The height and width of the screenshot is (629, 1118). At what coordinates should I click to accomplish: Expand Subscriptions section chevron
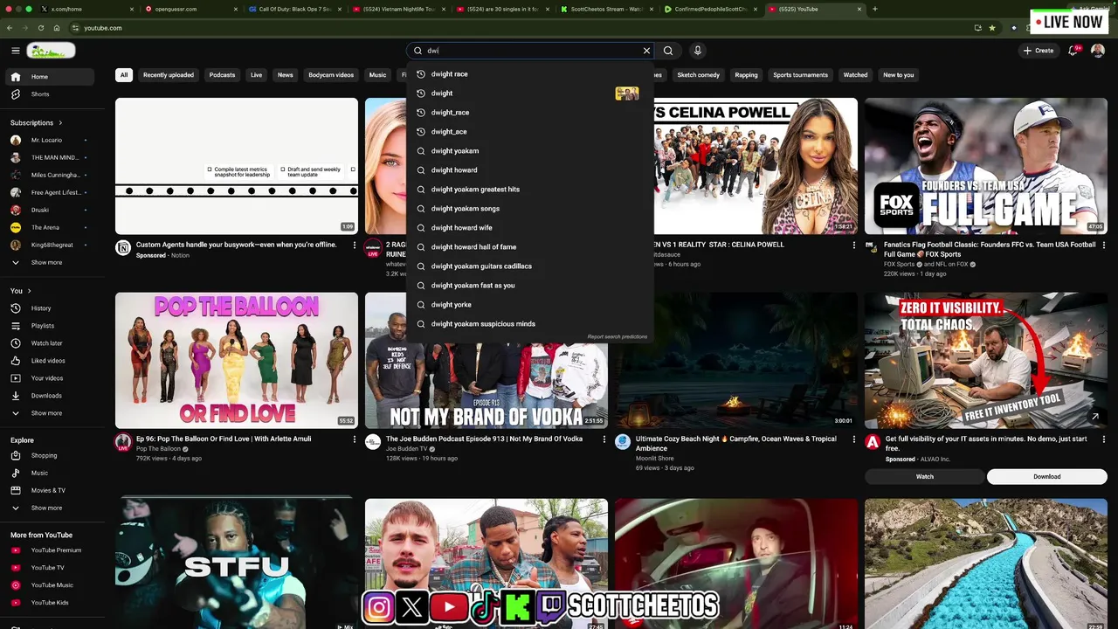pos(60,123)
